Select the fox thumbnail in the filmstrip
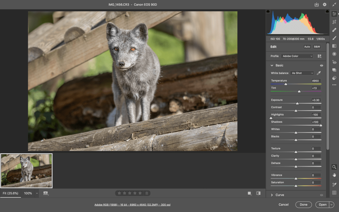This screenshot has height=212, width=339. click(26, 171)
